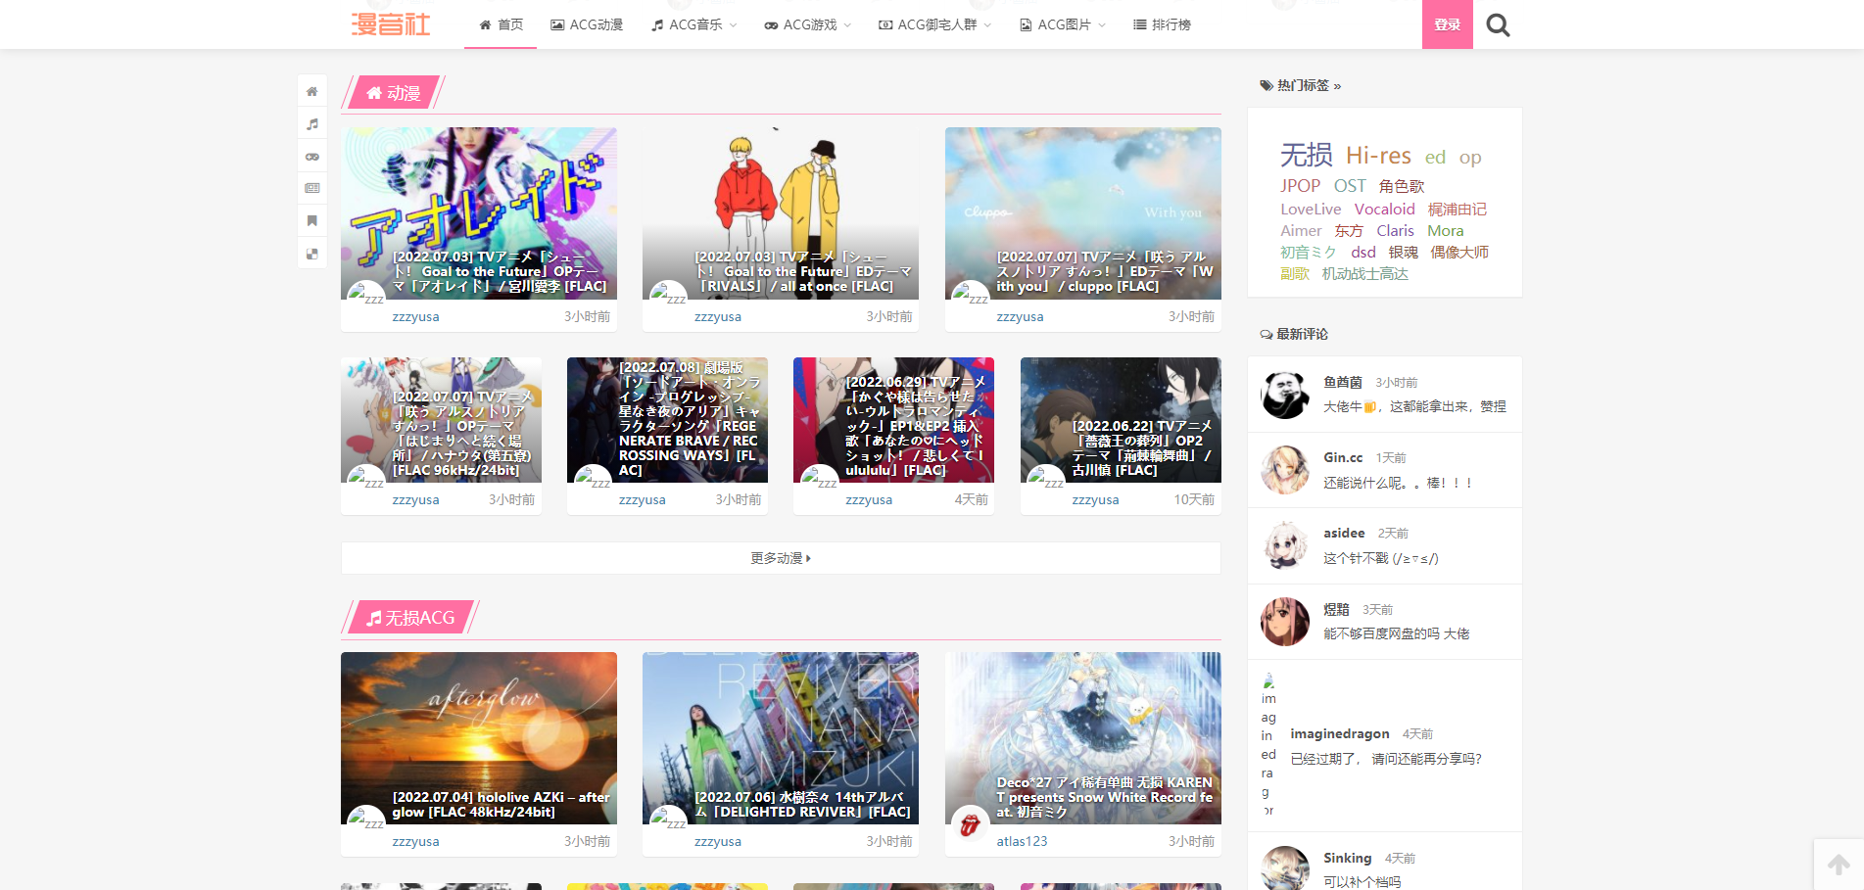This screenshot has height=890, width=1864.
Task: Click the pink 登录 login button
Action: tap(1448, 24)
